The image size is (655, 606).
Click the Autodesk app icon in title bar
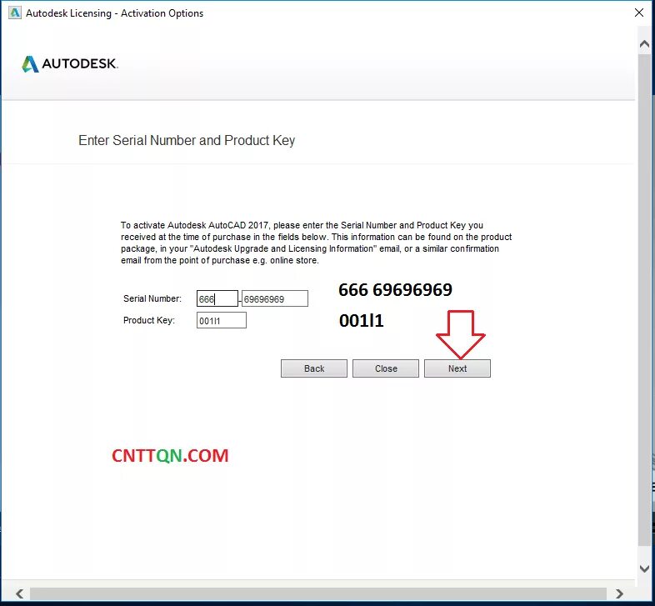pyautogui.click(x=14, y=13)
